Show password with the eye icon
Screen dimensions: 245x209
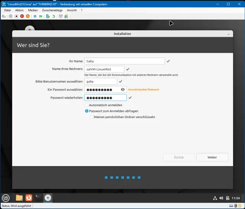click(x=122, y=89)
